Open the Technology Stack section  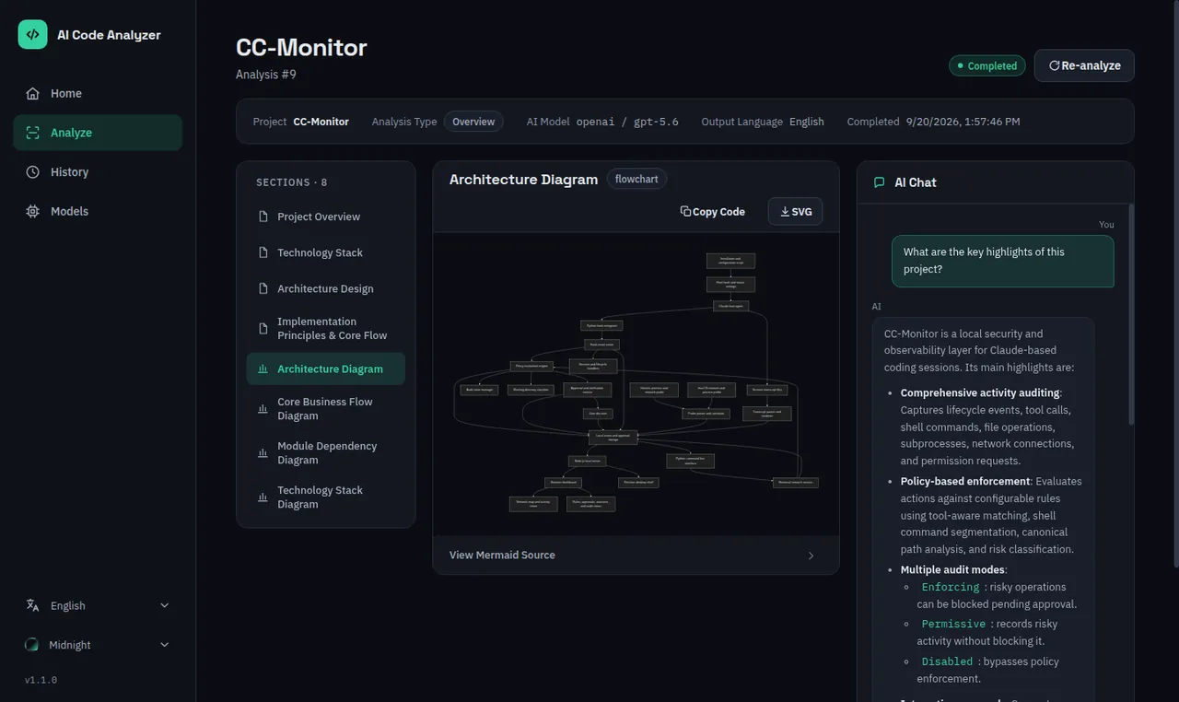(x=326, y=252)
